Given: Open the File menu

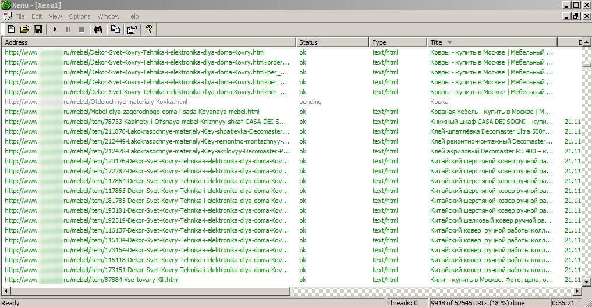Looking at the screenshot, I should tap(20, 16).
